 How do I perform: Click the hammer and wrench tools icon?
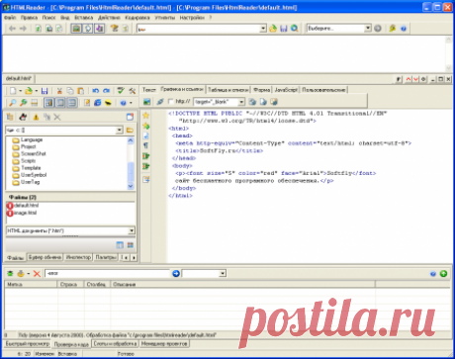click(132, 91)
